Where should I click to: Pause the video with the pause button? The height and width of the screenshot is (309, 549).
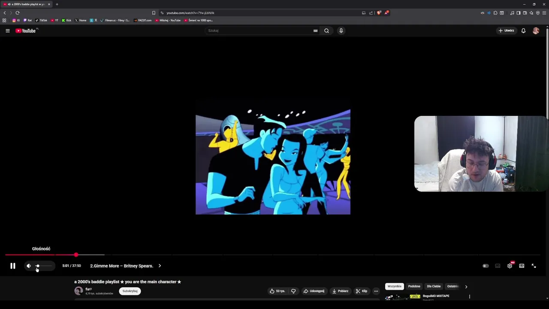pos(13,266)
